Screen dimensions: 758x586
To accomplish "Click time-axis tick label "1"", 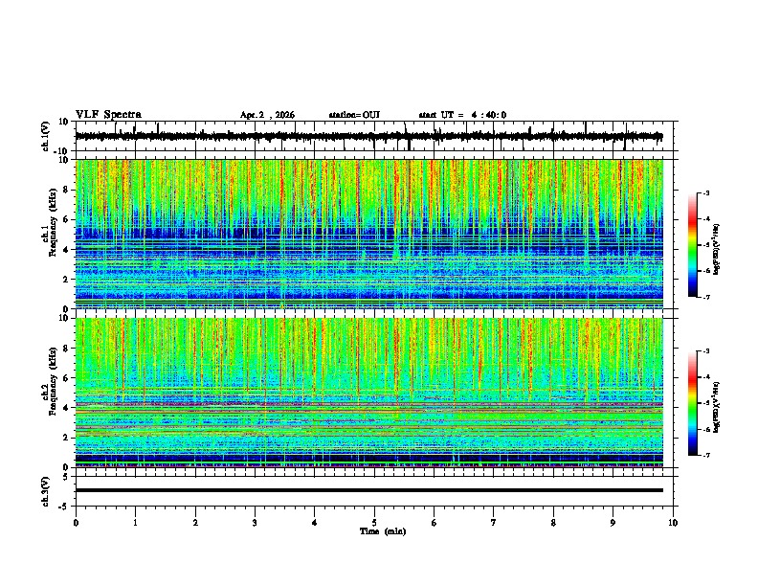I will coord(135,523).
